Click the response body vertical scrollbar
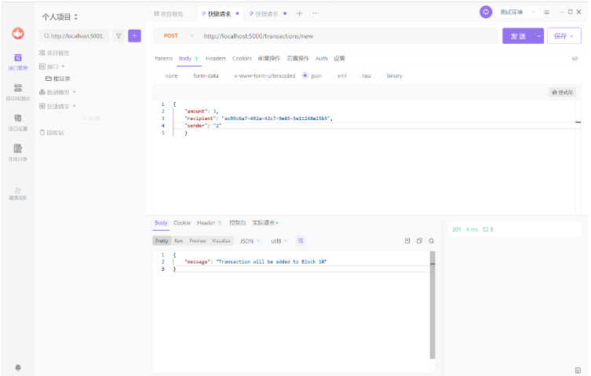The image size is (591, 376). click(x=432, y=305)
